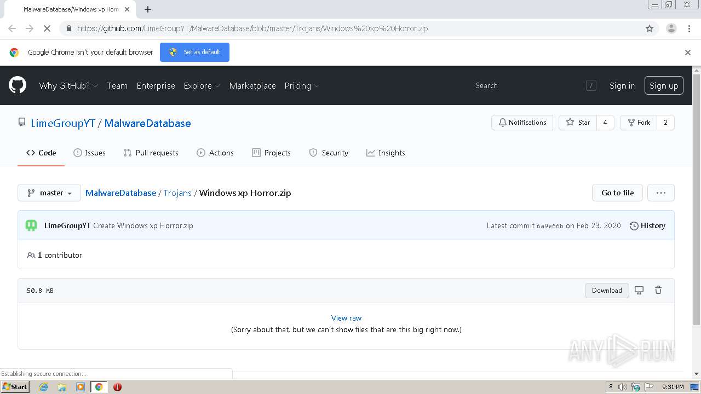The image size is (701, 394).
Task: Star the MalwareDatabase repository
Action: 578,123
